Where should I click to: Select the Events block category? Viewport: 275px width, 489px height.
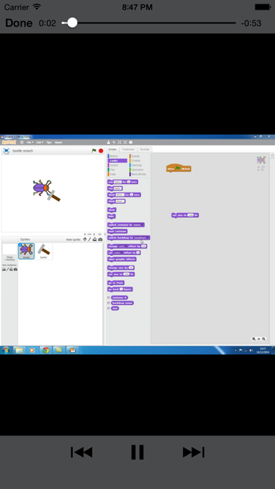tap(135, 156)
